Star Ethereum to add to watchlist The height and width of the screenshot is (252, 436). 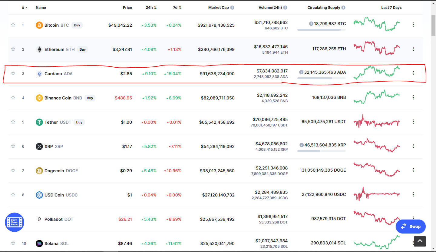click(13, 49)
